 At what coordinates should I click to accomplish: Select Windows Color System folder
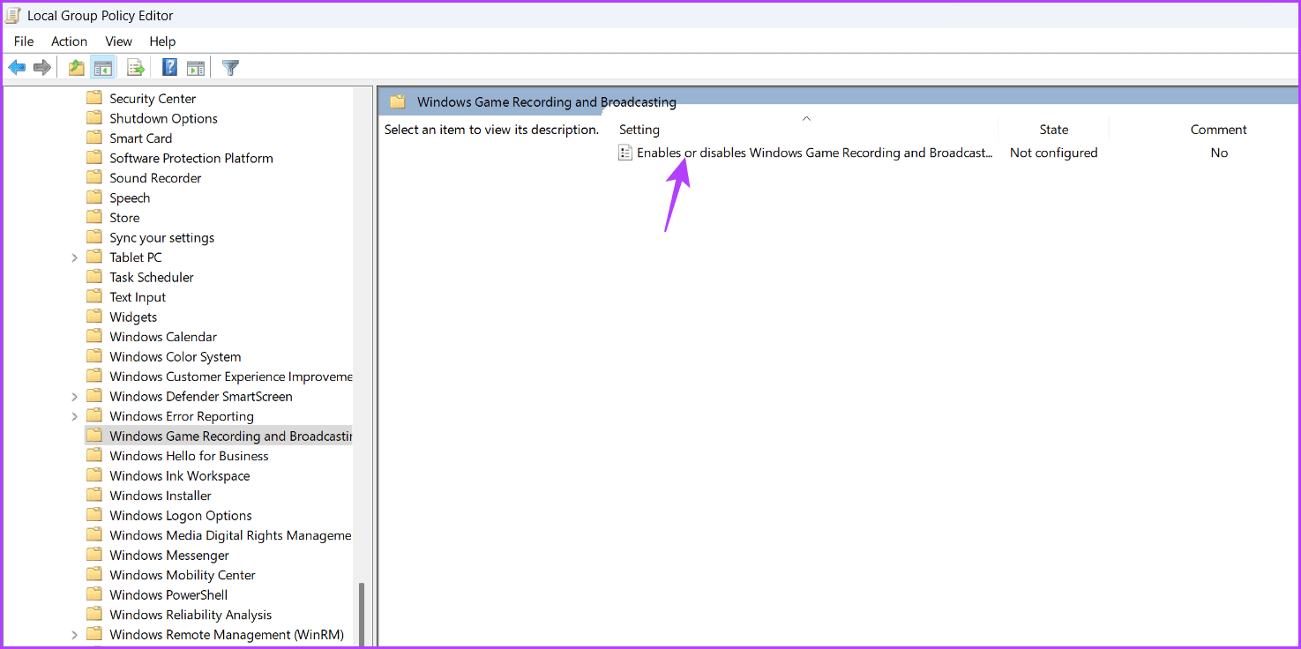pyautogui.click(x=175, y=356)
